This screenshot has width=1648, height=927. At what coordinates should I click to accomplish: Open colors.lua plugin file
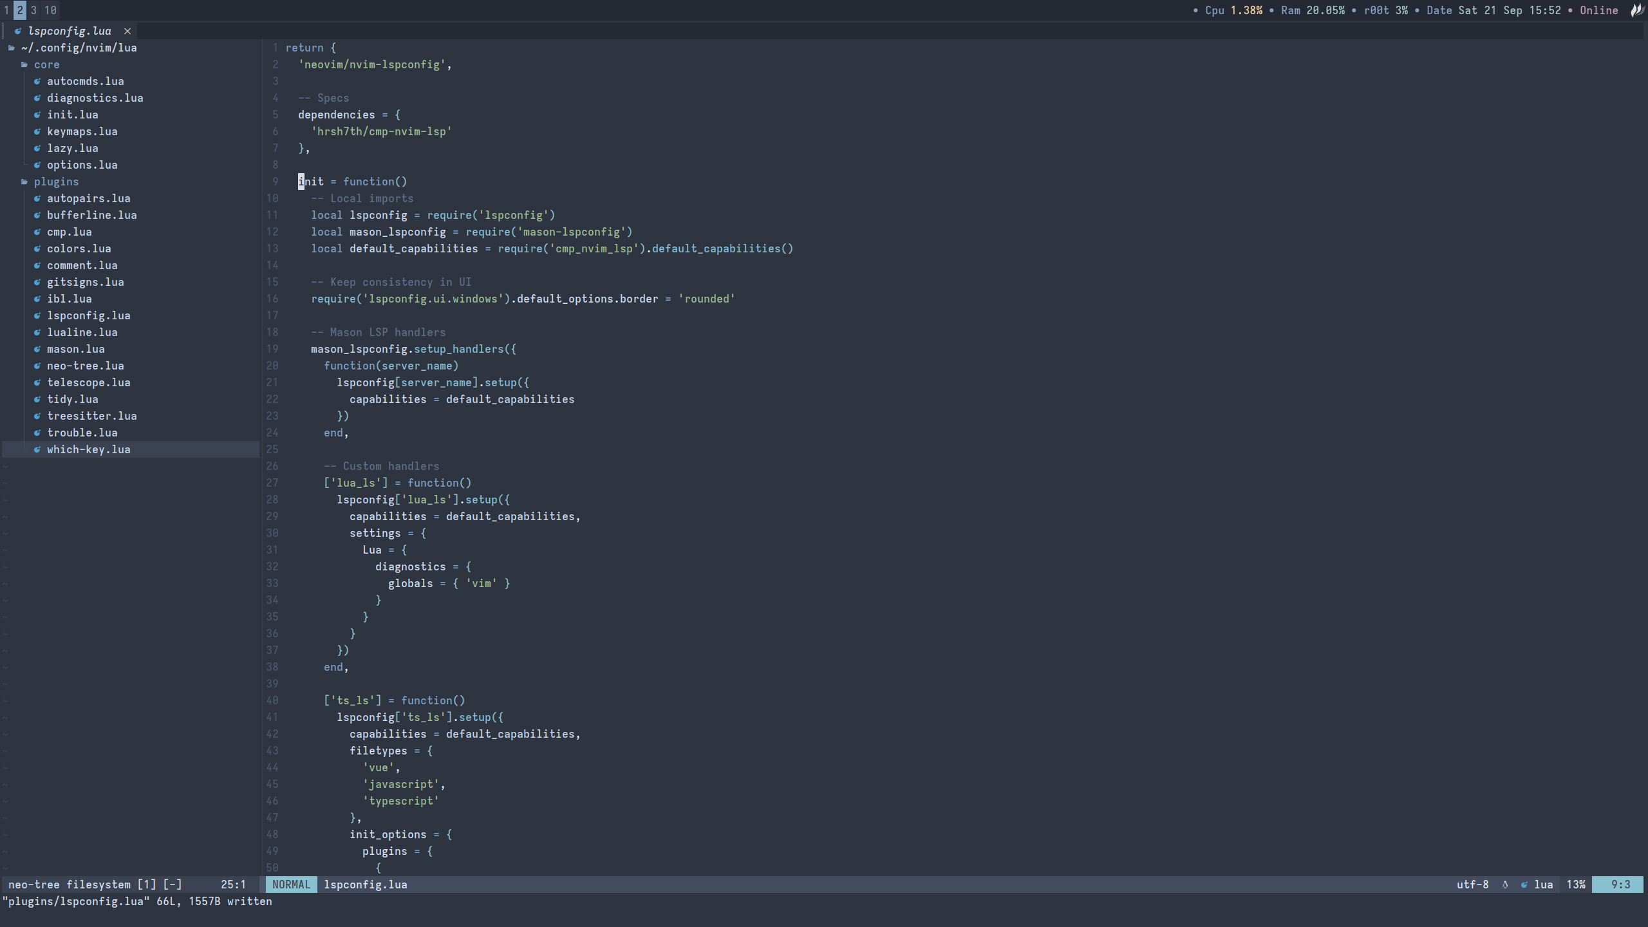tap(79, 248)
